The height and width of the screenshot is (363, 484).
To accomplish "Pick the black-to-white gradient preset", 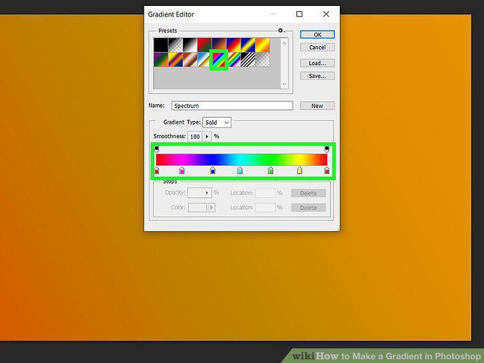I will 190,45.
